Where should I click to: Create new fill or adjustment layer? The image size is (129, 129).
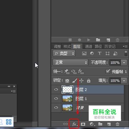92,124
